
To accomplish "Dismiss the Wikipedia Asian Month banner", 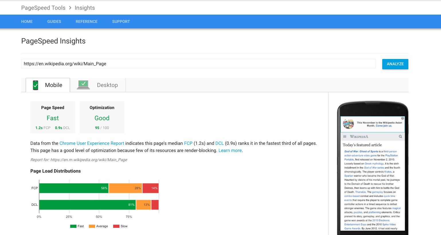I will point(403,118).
